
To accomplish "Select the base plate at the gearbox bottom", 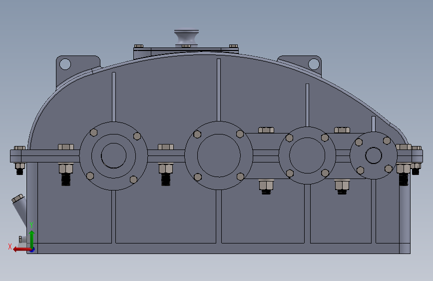I will (218, 248).
